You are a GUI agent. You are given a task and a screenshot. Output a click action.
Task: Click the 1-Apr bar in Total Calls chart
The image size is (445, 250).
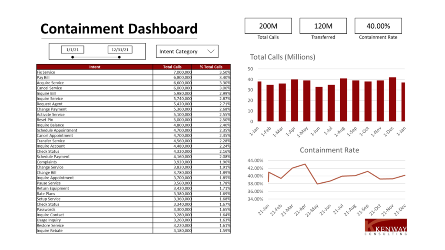[x=294, y=100]
